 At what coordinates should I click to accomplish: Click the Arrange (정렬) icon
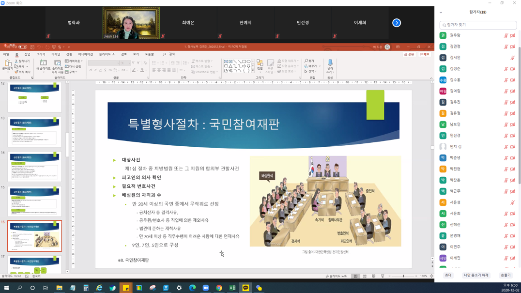pyautogui.click(x=260, y=63)
